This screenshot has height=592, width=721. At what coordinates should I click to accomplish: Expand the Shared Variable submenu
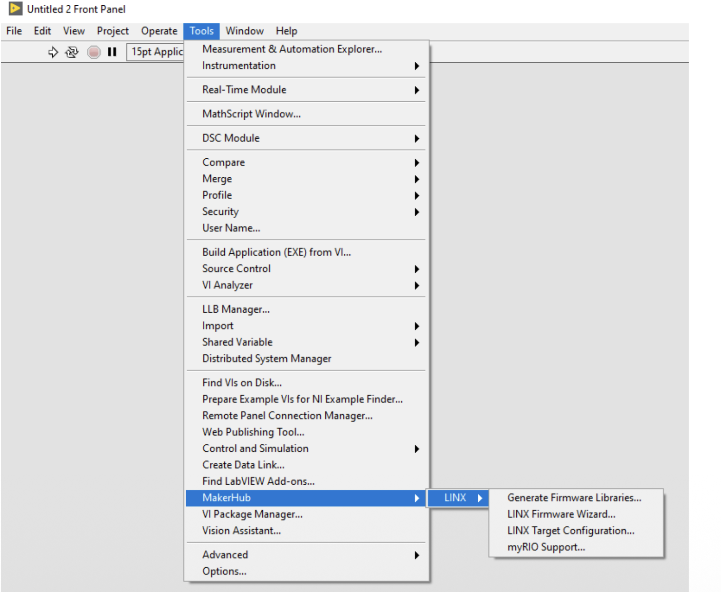pyautogui.click(x=306, y=342)
